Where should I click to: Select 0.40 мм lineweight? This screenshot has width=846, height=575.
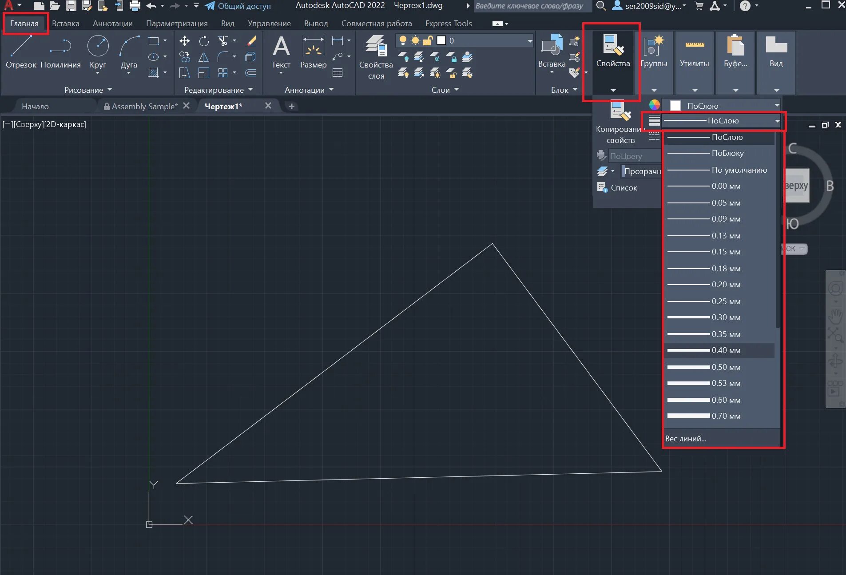pos(719,350)
